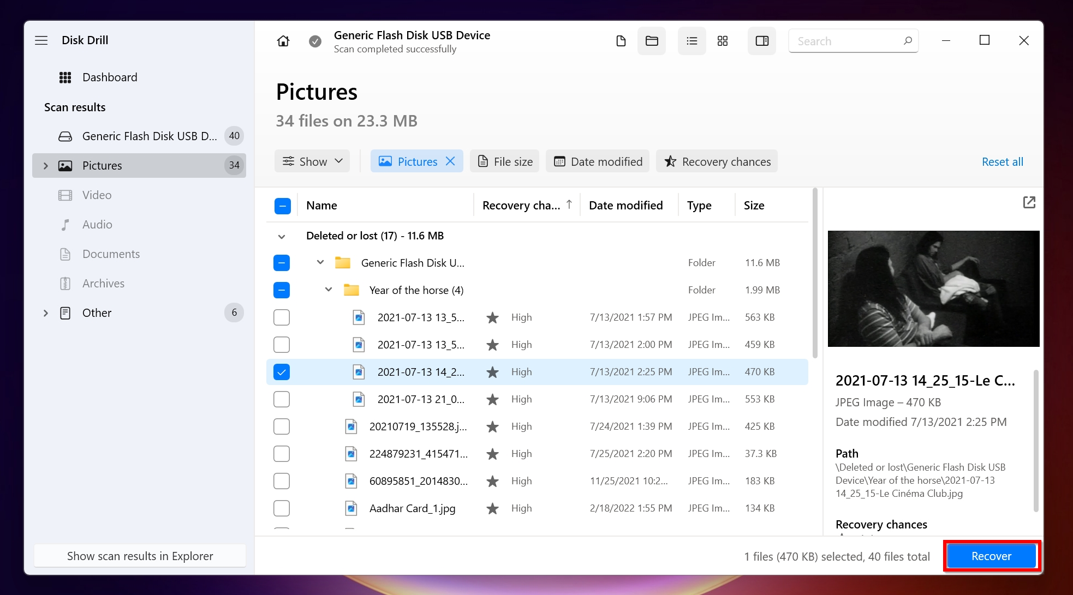Click the scan completed checkmark icon
The width and height of the screenshot is (1073, 595).
coord(315,41)
